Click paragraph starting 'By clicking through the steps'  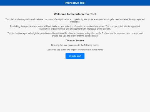[x=75, y=28]
